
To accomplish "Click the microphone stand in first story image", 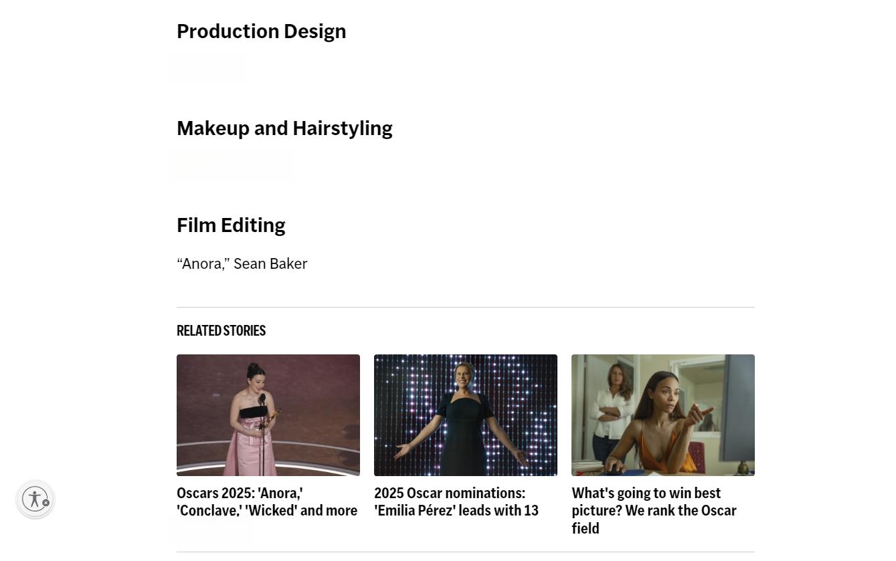I will pos(262,441).
